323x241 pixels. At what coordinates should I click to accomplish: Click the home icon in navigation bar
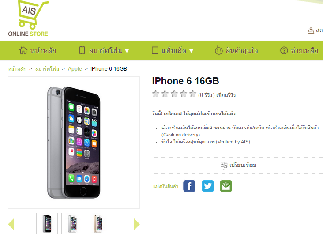point(23,50)
